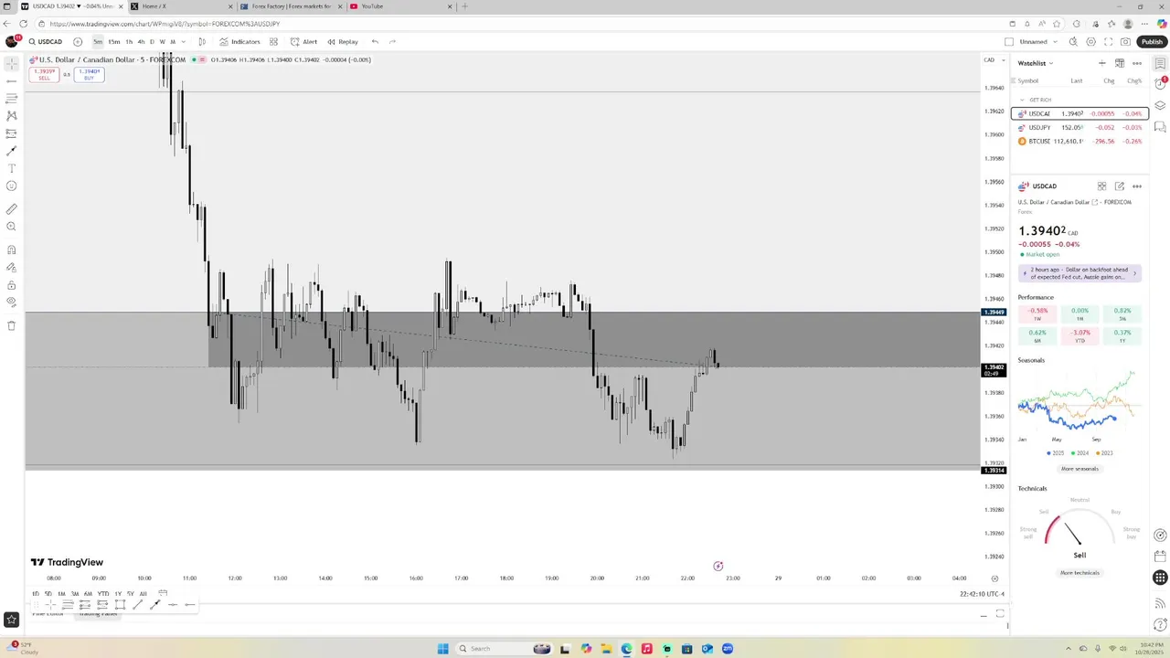Select the text annotation tool
This screenshot has width=1170, height=658.
tap(12, 168)
